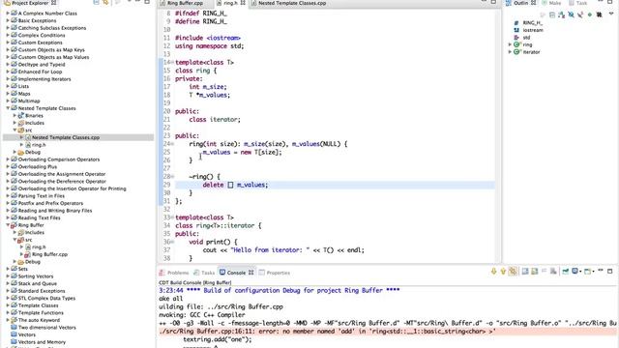The width and height of the screenshot is (619, 348).
Task: Click the green dot icon in Outline toolbar
Action: point(590,15)
